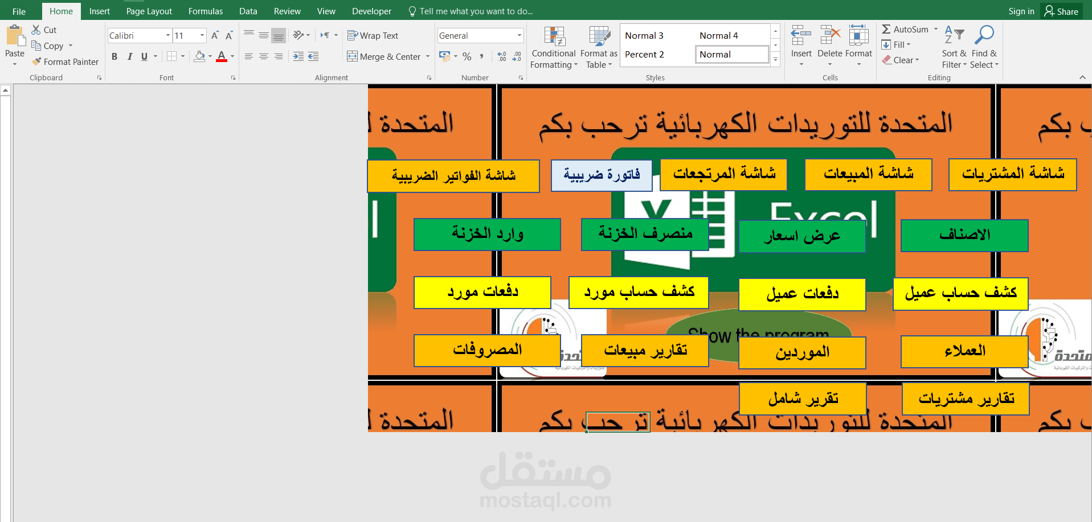This screenshot has height=522, width=1092.
Task: Apply Comma Style format
Action: 482,56
